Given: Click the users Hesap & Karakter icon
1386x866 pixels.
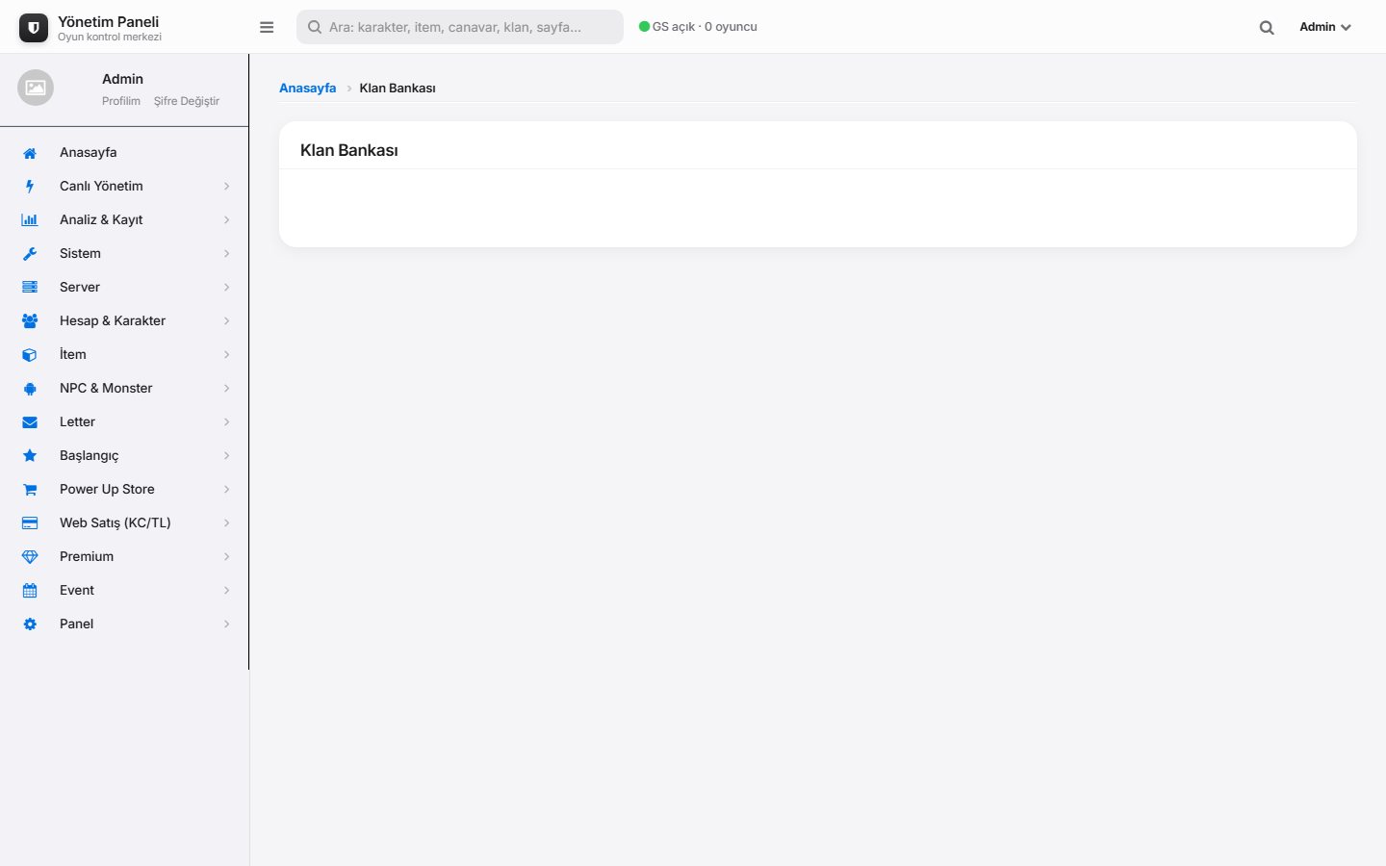Looking at the screenshot, I should [x=30, y=321].
